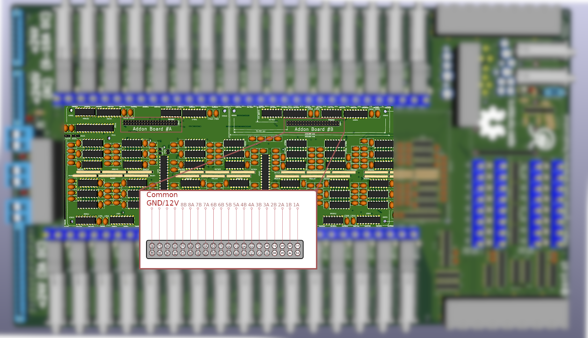Click connector pin 26

(206, 253)
